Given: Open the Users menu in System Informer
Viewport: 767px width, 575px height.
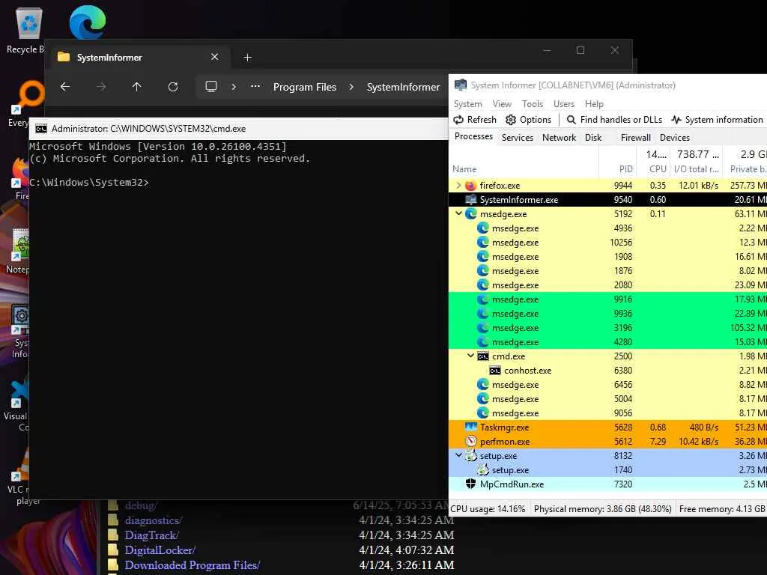Looking at the screenshot, I should pos(563,103).
